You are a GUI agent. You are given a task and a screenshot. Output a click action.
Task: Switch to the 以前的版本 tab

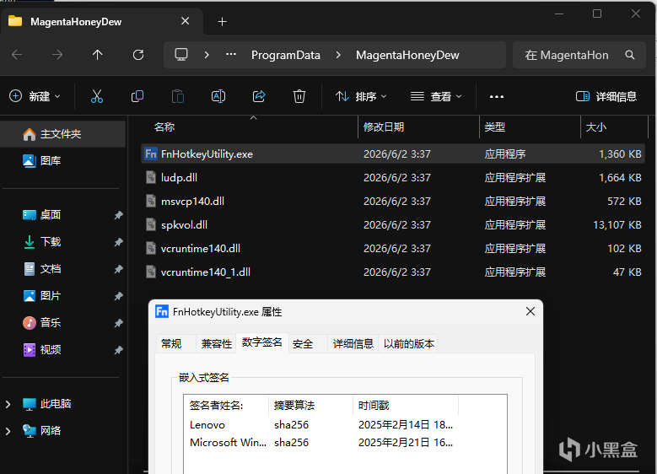(x=408, y=344)
